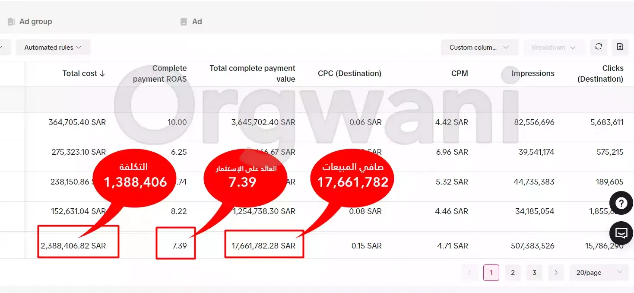Click the Ad tab icon
The height and width of the screenshot is (293, 634).
pyautogui.click(x=184, y=22)
